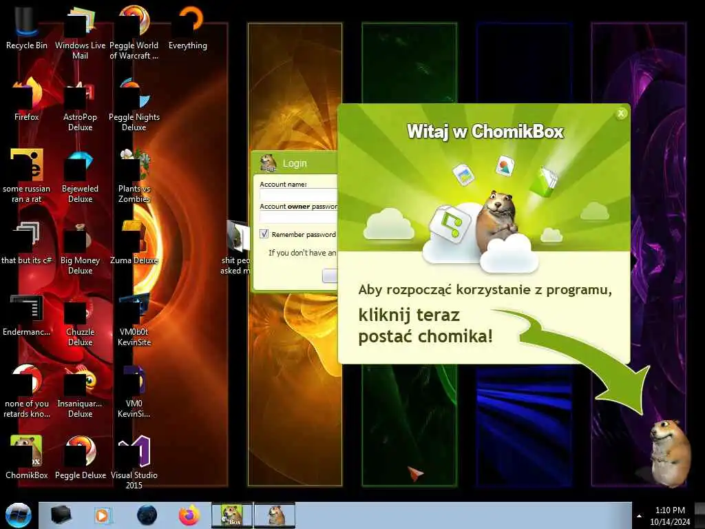This screenshot has height=529, width=705.
Task: Select the Endermanc... desktop icon
Action: 26,315
